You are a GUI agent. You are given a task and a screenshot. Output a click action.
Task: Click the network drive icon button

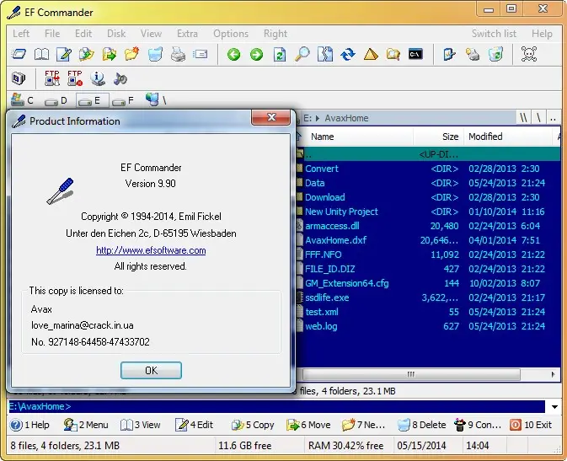[156, 100]
